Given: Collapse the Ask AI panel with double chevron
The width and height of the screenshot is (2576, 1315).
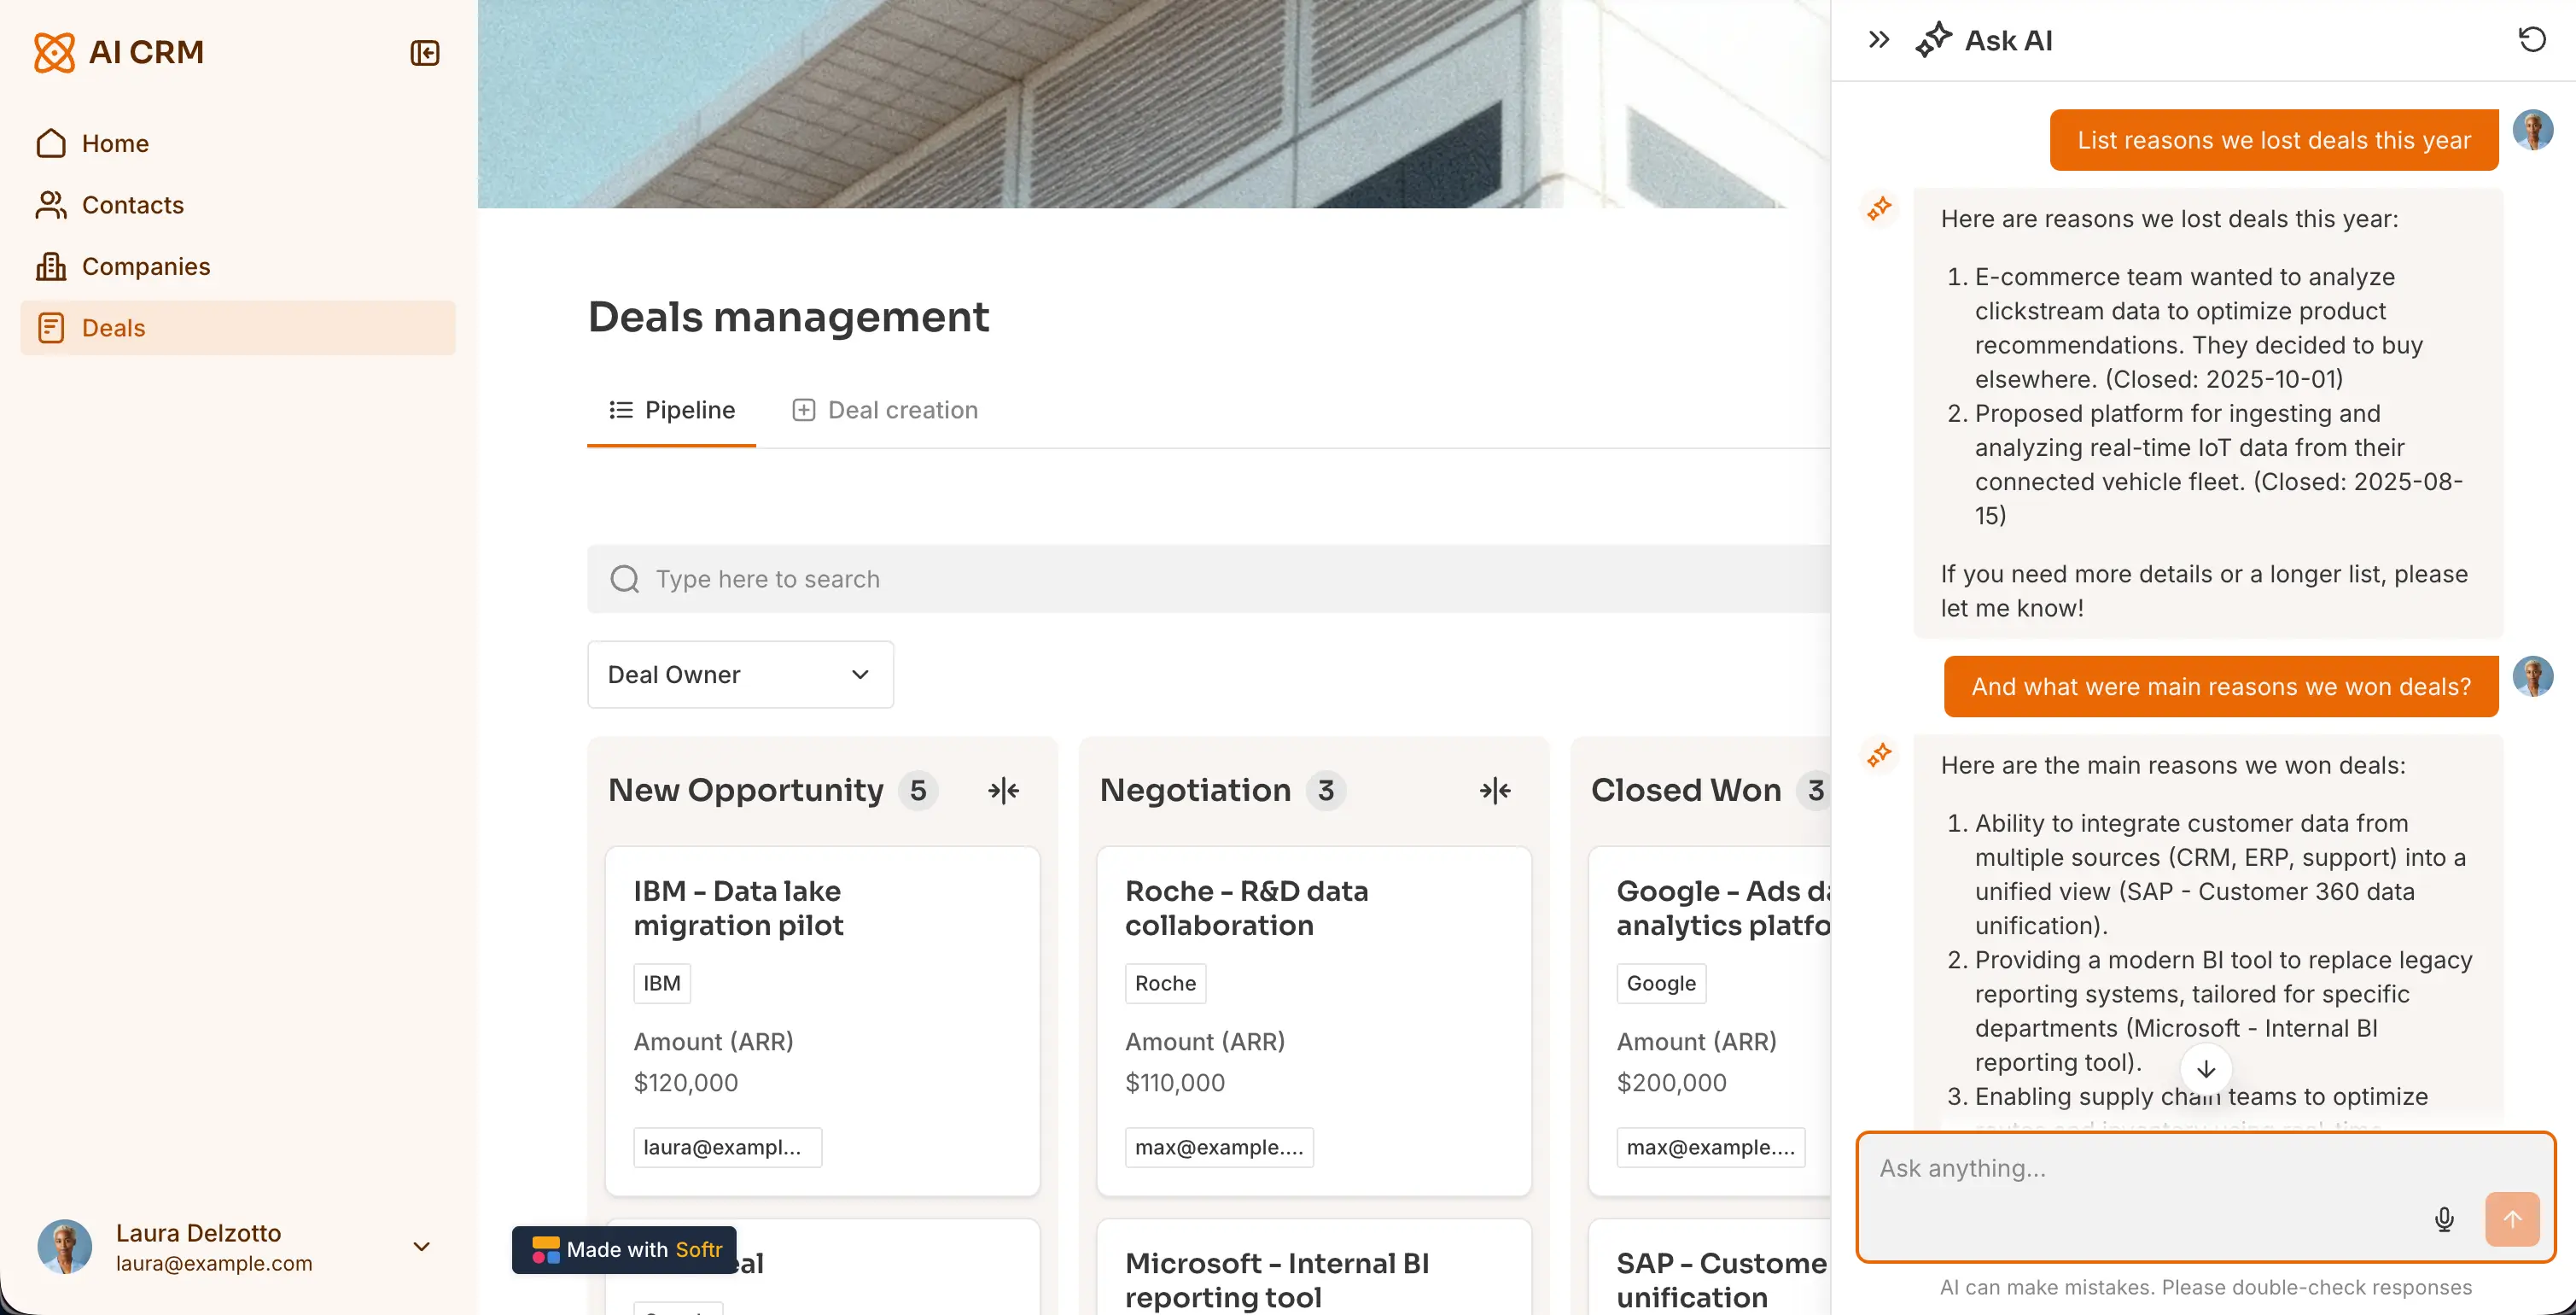Looking at the screenshot, I should pos(1879,40).
